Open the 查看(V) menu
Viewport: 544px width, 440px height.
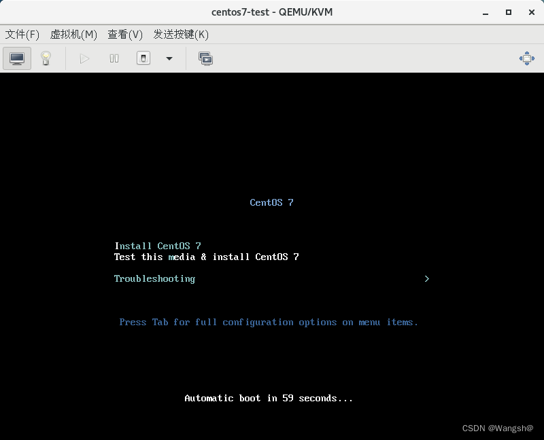click(x=125, y=35)
